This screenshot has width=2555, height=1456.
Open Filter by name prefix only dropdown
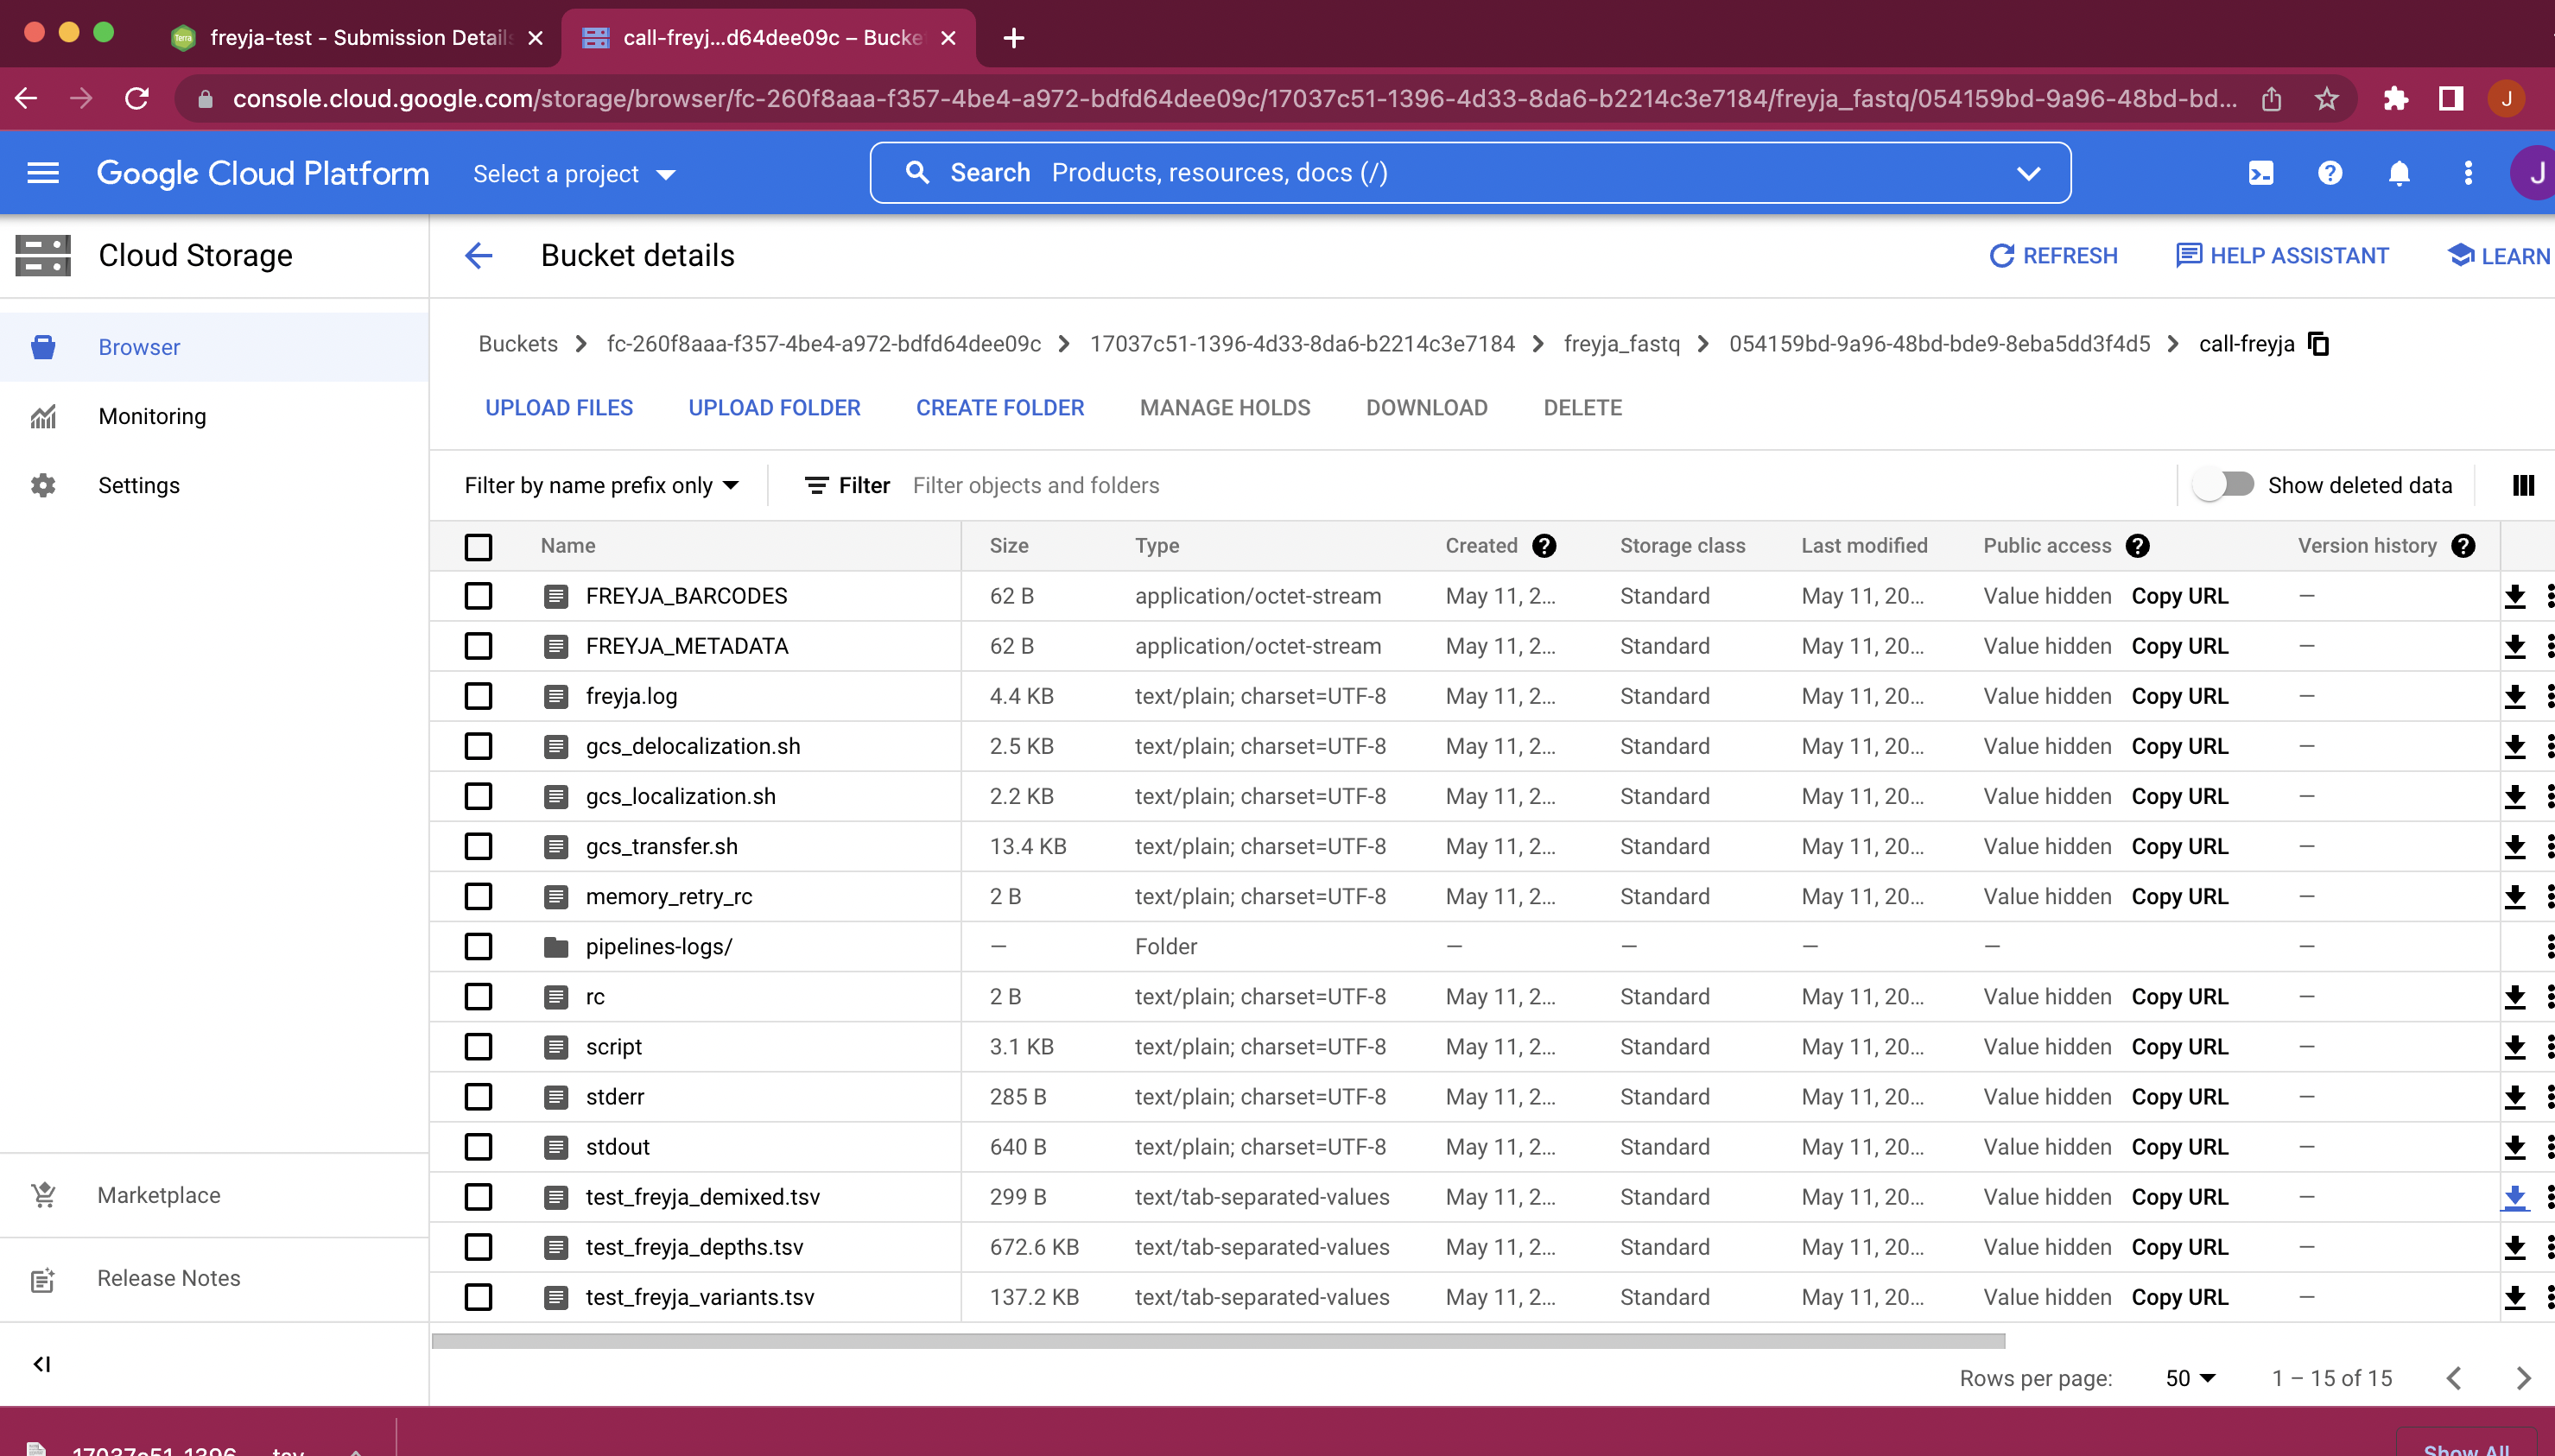[x=601, y=485]
